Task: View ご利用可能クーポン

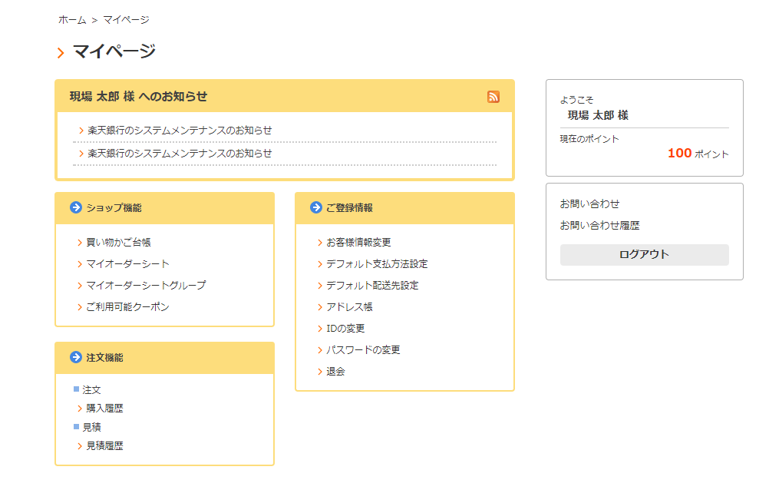Action: click(127, 307)
